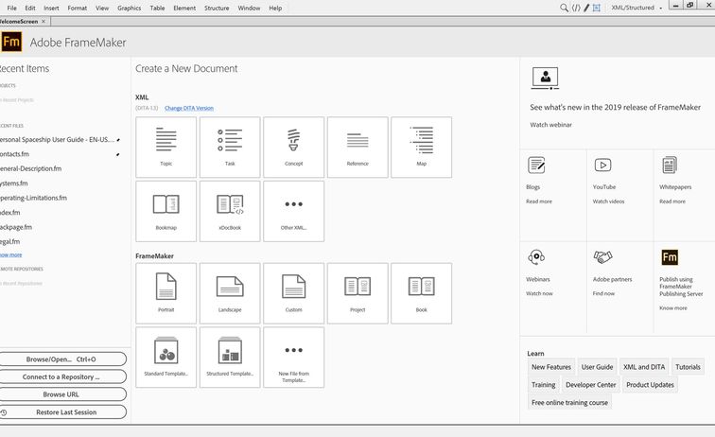Open recent file General-Description.fm
715x437 pixels.
click(x=30, y=168)
